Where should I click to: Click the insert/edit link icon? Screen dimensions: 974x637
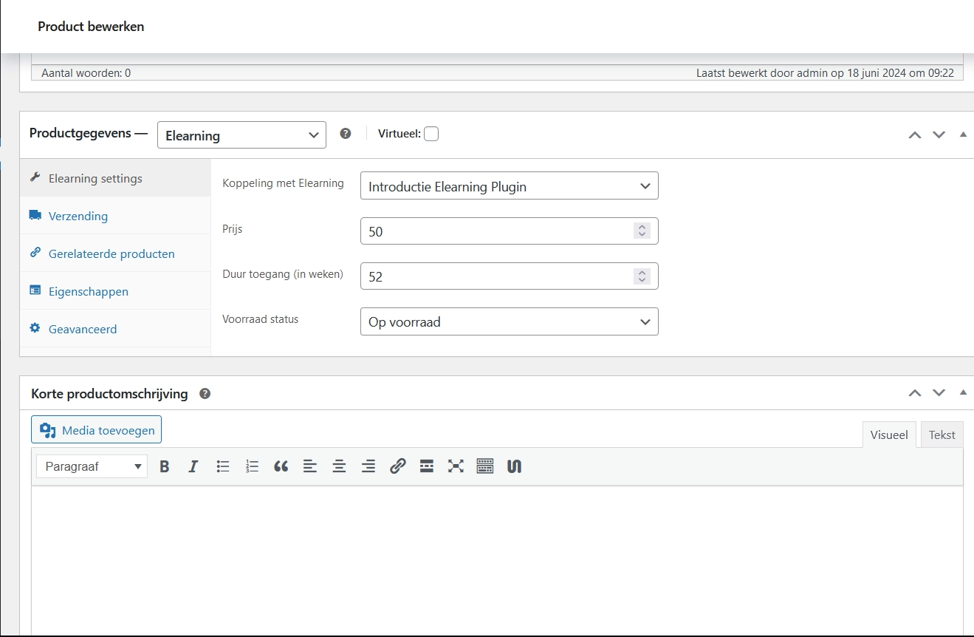pos(397,466)
